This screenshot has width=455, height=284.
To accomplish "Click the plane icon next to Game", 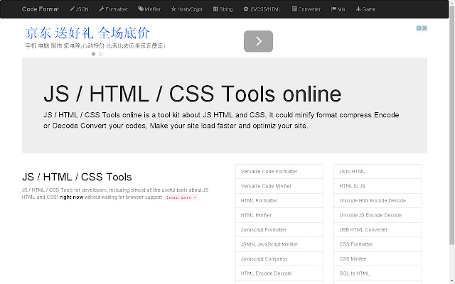I will click(358, 9).
